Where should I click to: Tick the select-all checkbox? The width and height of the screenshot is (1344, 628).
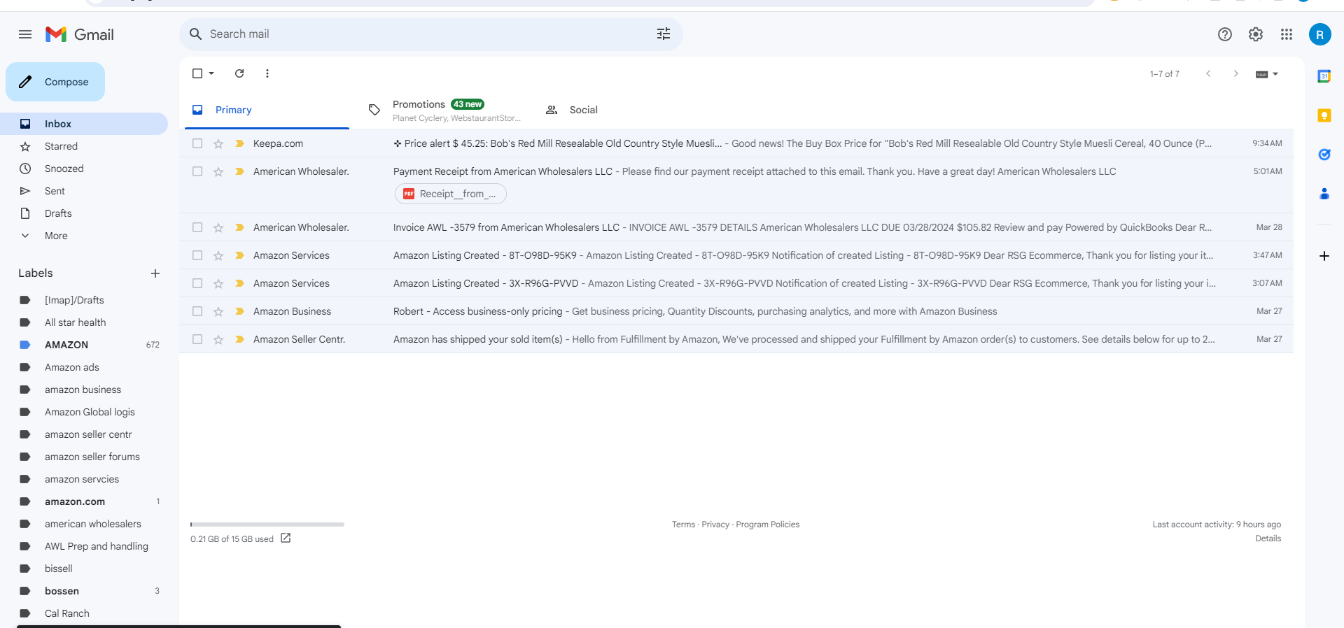[197, 73]
